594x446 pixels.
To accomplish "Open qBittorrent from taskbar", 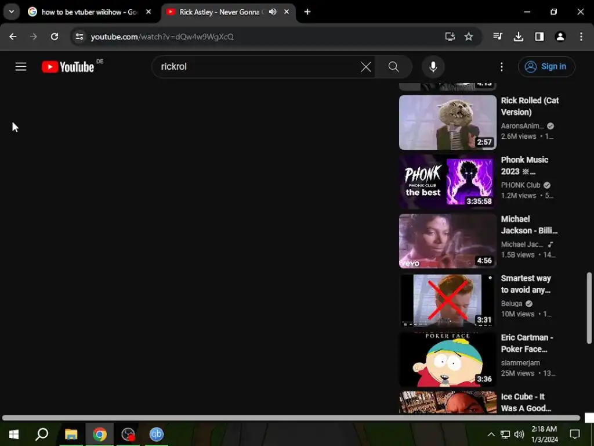I will [157, 434].
